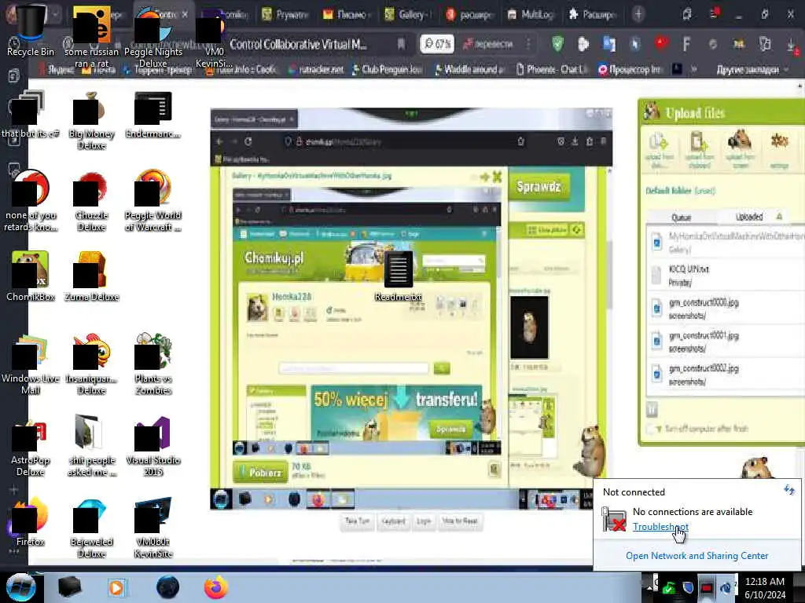Click Upload from screen hamster icon
Screen dimensions: 805x603
(x=740, y=151)
